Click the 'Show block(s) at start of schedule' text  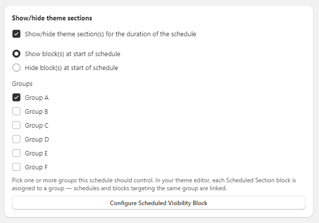73,54
